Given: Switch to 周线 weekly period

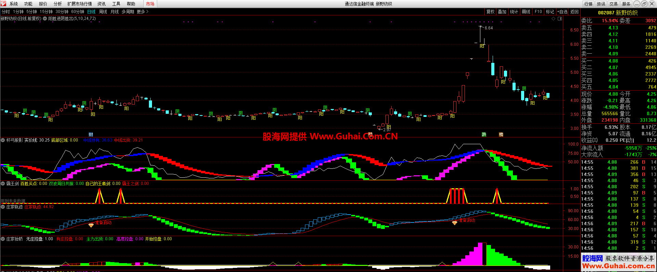Looking at the screenshot, I should tap(103, 12).
